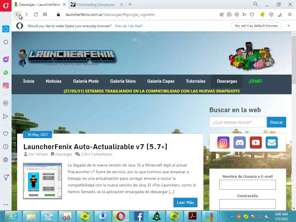
Task: Open the Tutoriales menu item
Action: click(196, 81)
